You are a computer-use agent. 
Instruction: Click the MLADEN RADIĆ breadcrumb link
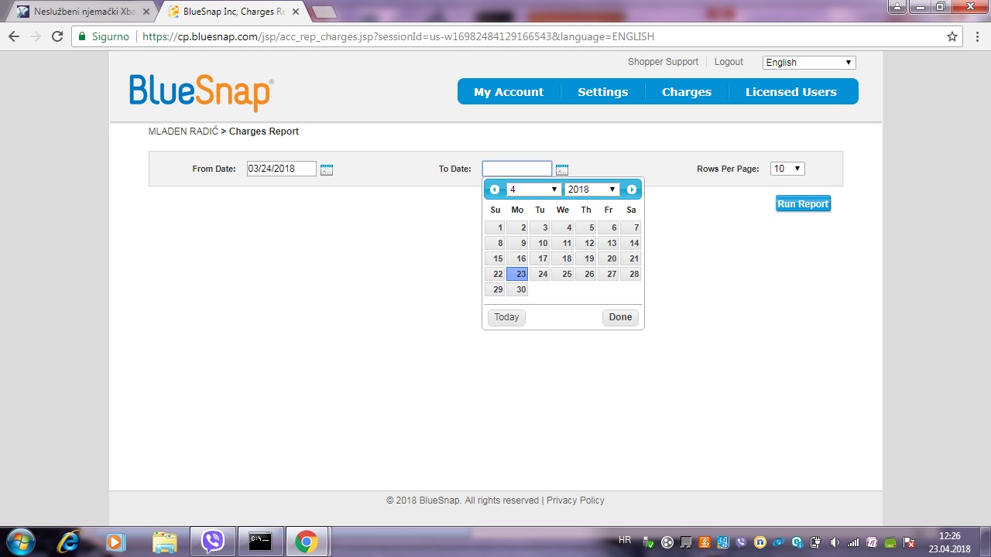tap(183, 132)
